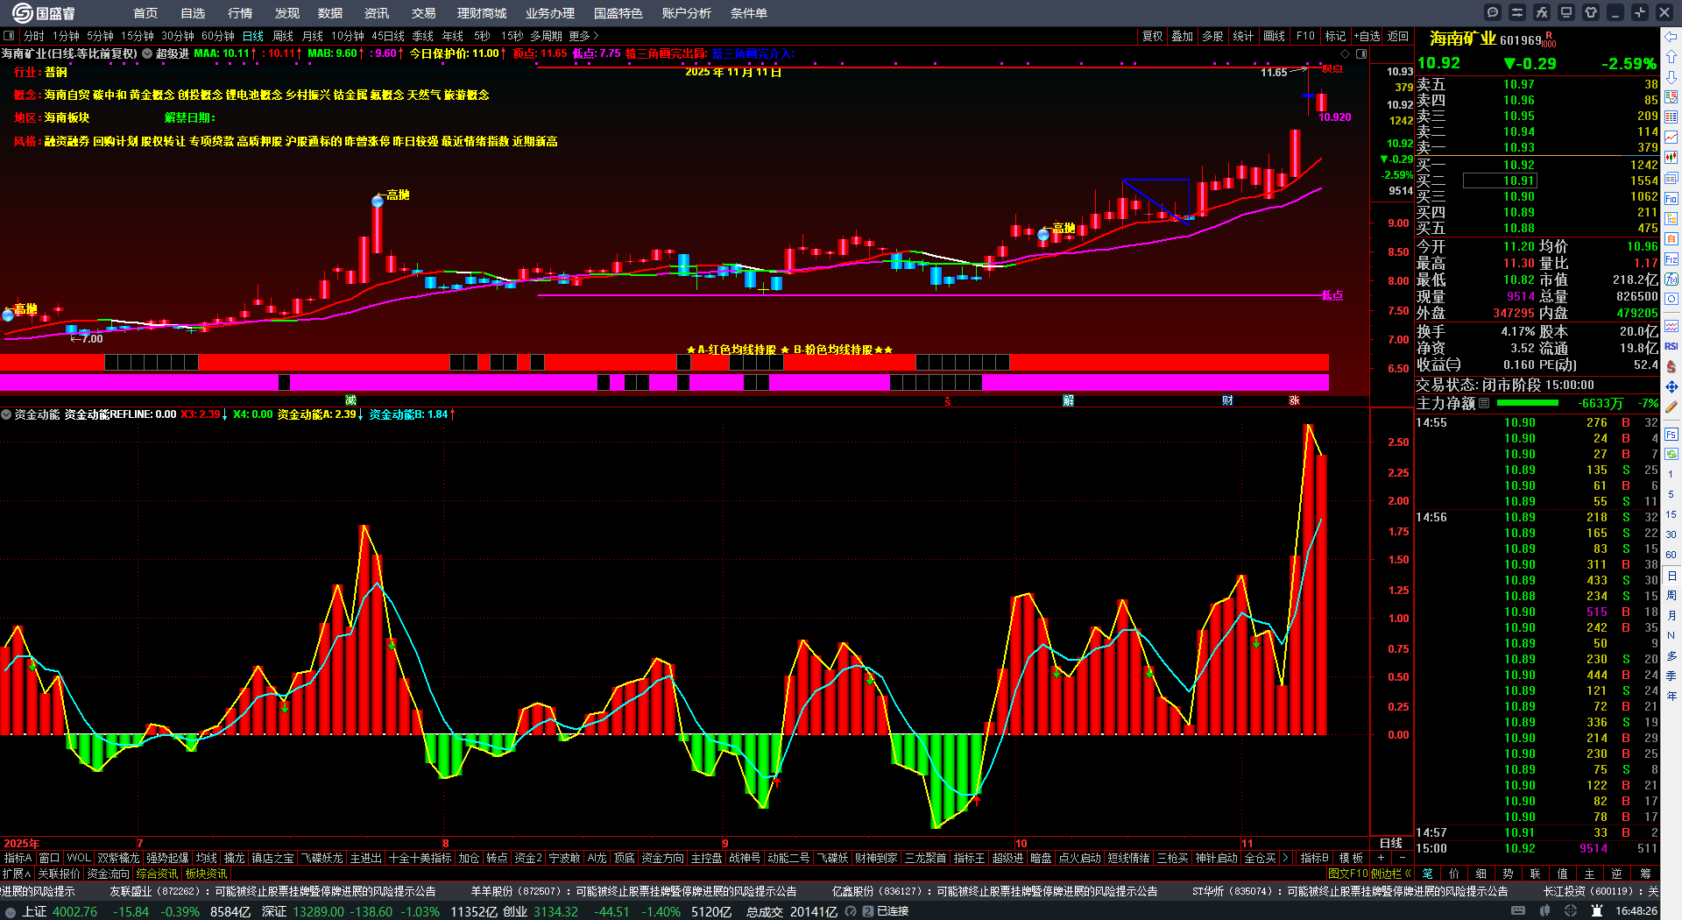The height and width of the screenshot is (920, 1682).
Task: Zoom out chart with − button
Action: (1402, 858)
